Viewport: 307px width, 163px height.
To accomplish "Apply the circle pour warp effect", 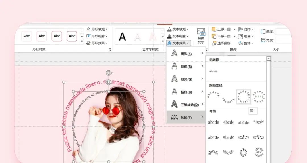I will pos(244,152).
